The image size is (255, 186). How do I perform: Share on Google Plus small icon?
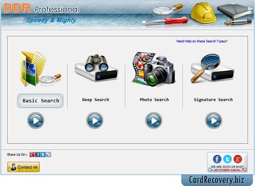click(x=32, y=154)
